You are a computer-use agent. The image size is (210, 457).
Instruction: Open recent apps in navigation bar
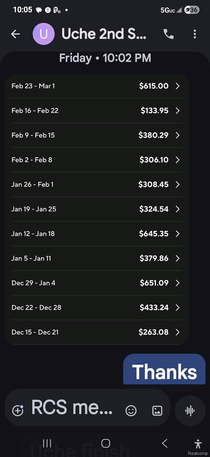47,443
